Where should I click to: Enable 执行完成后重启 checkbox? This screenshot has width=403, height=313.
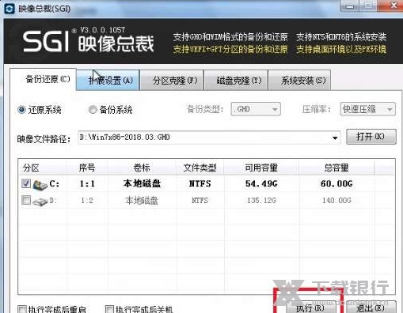(x=22, y=309)
